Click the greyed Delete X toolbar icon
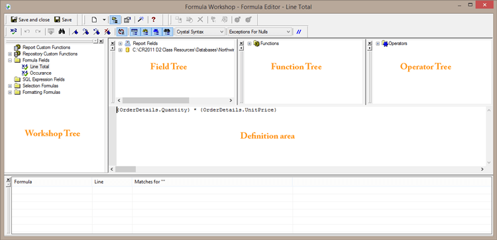Image resolution: width=497 pixels, height=240 pixels. pyautogui.click(x=200, y=20)
